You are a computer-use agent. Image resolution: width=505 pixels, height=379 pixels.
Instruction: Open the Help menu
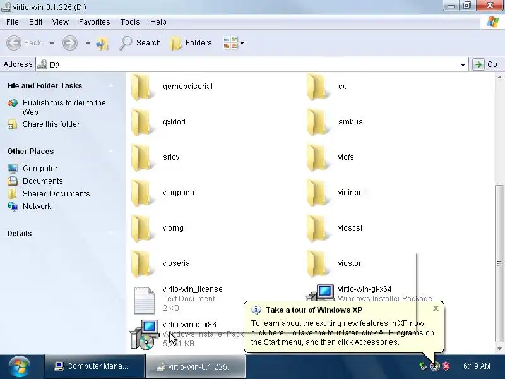[158, 22]
